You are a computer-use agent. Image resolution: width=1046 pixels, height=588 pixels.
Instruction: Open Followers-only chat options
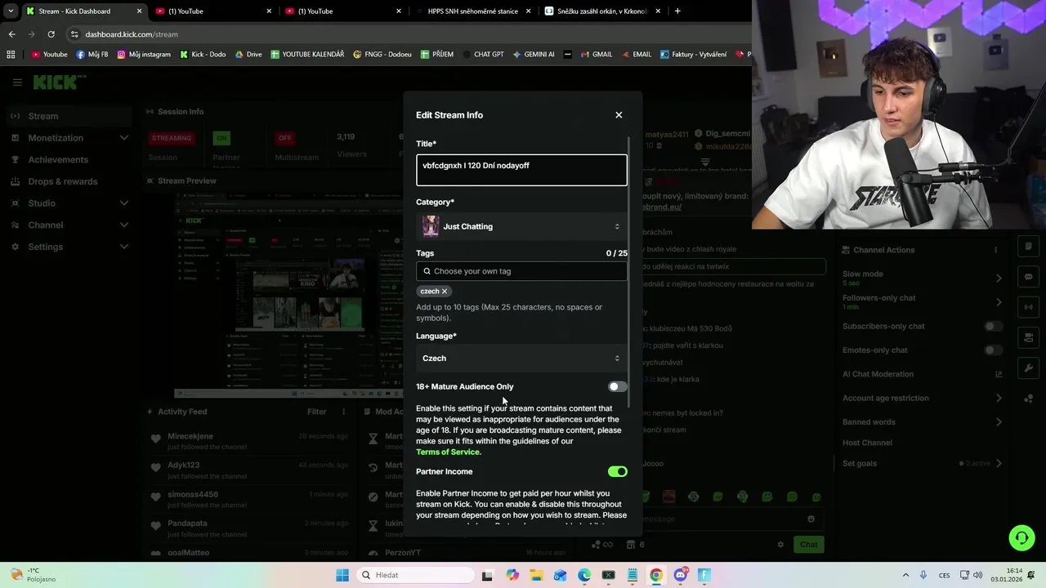[922, 302]
